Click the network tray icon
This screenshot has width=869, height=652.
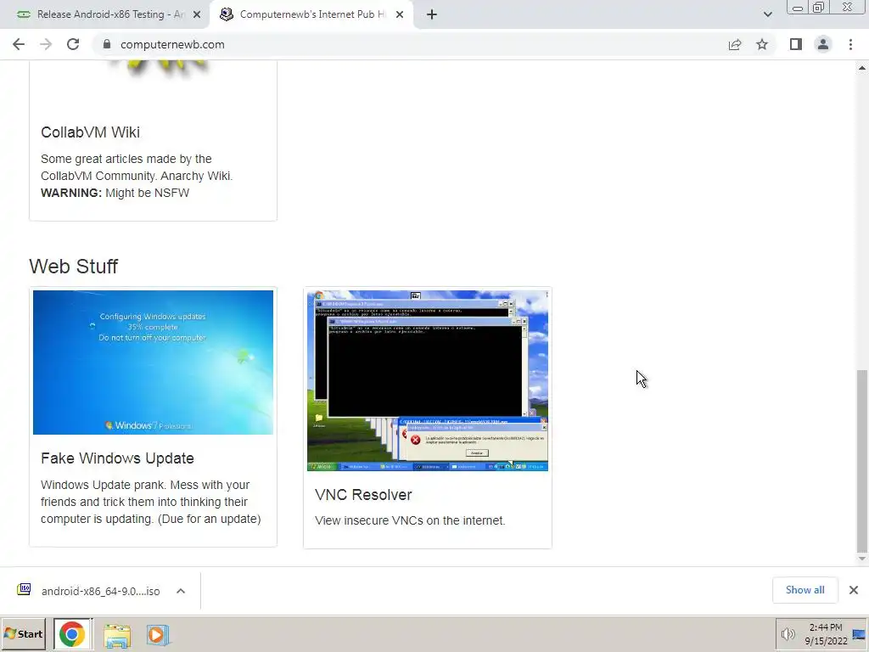coord(860,634)
